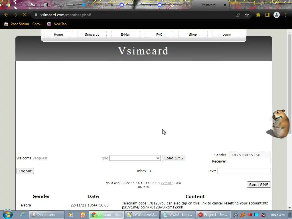Switch to refs.inf Notepad taskbar button
This screenshot has width=292, height=219.
(x=178, y=215)
